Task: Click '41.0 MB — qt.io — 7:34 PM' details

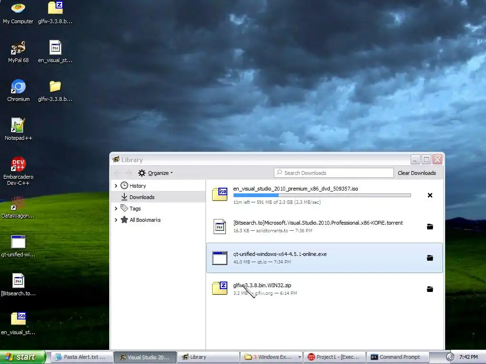Action: 262,262
